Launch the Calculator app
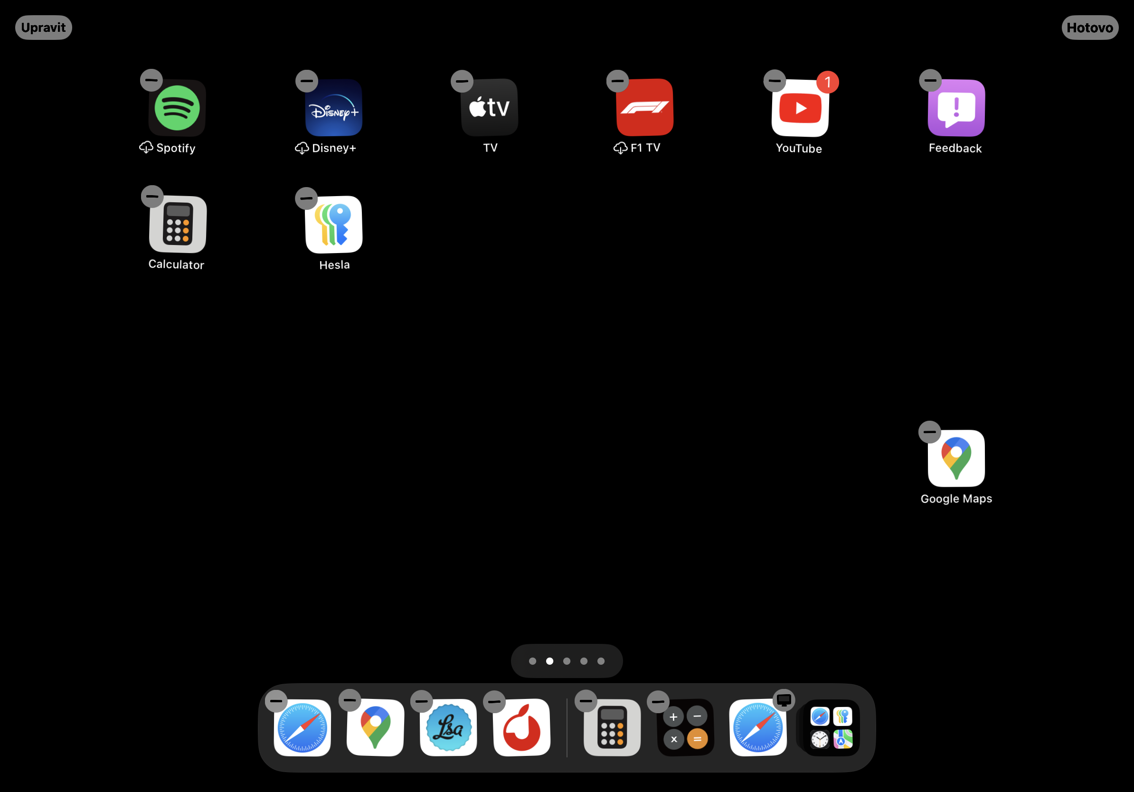 [x=176, y=225]
